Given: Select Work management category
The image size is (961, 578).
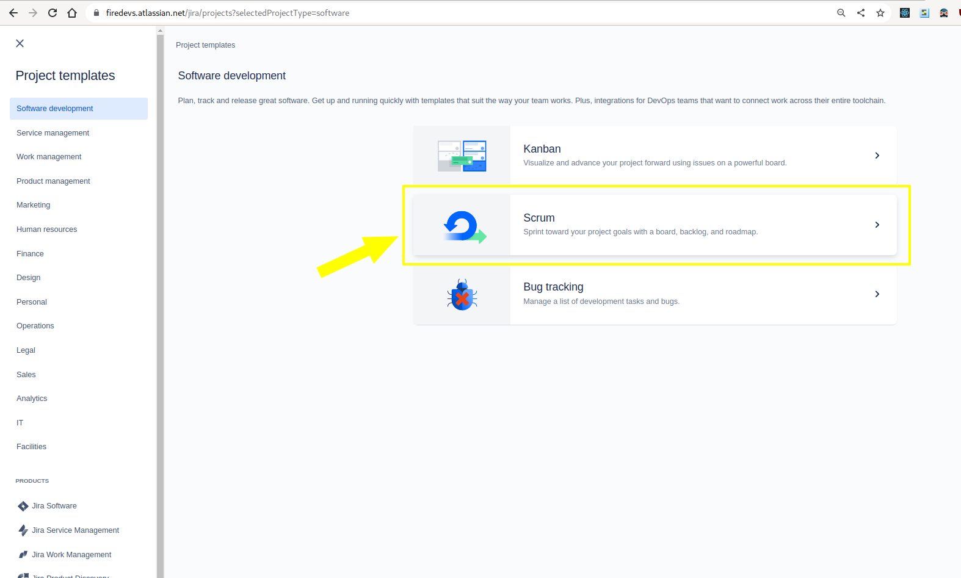Looking at the screenshot, I should (79, 157).
